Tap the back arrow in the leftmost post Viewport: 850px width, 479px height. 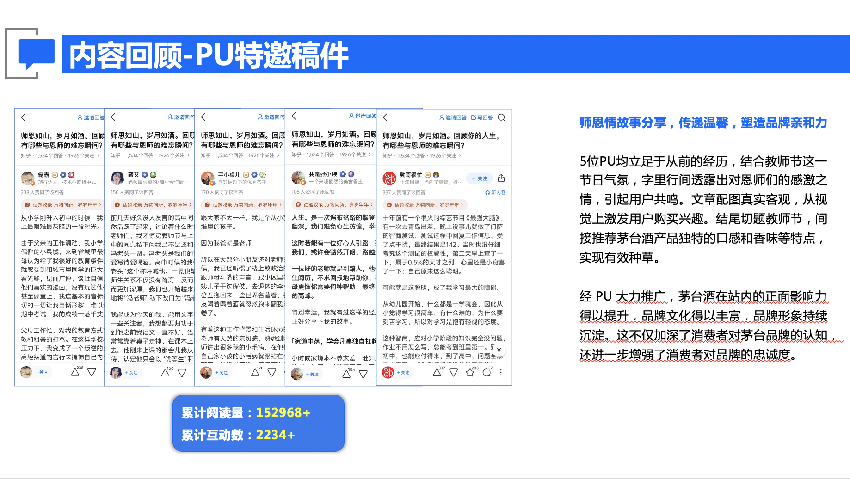pos(24,117)
